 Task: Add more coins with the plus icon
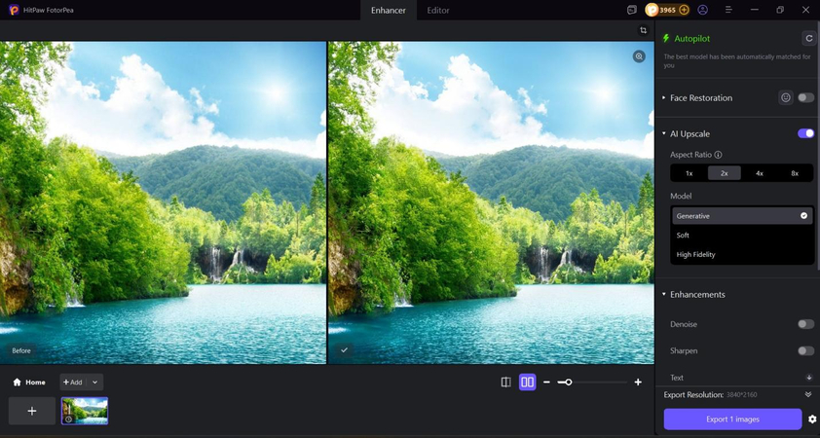(x=684, y=10)
